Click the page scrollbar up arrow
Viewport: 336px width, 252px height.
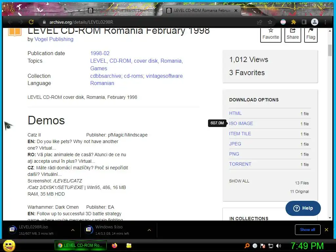(330, 31)
